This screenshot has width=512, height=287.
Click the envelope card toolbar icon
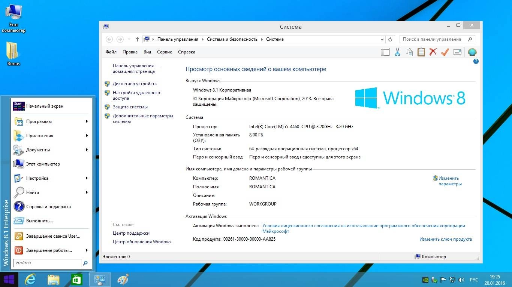coord(457,52)
